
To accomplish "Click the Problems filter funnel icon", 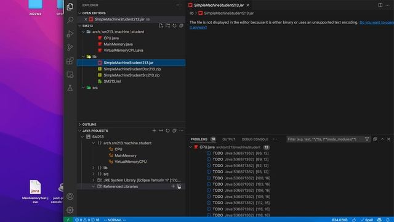I will pyautogui.click(x=367, y=139).
